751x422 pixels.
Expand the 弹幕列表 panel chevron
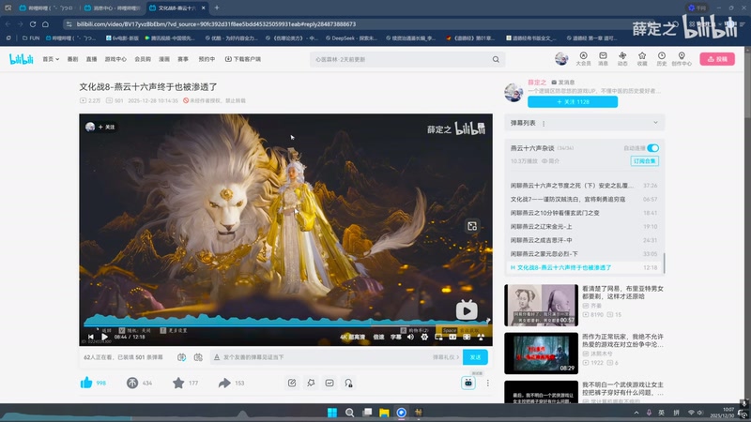[x=655, y=123]
